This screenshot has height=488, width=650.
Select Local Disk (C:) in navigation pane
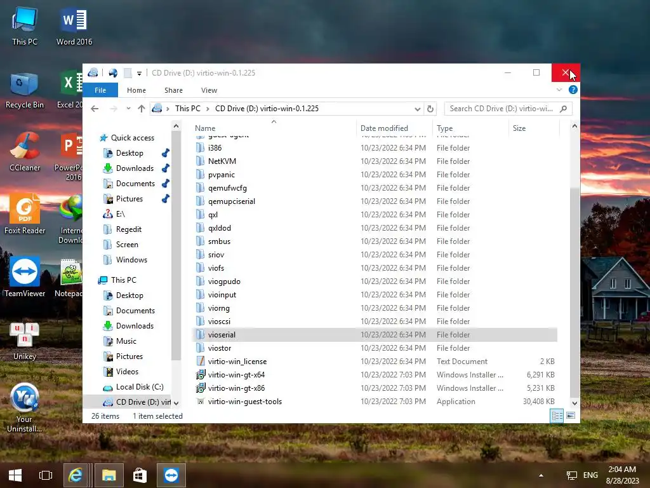[x=140, y=387]
